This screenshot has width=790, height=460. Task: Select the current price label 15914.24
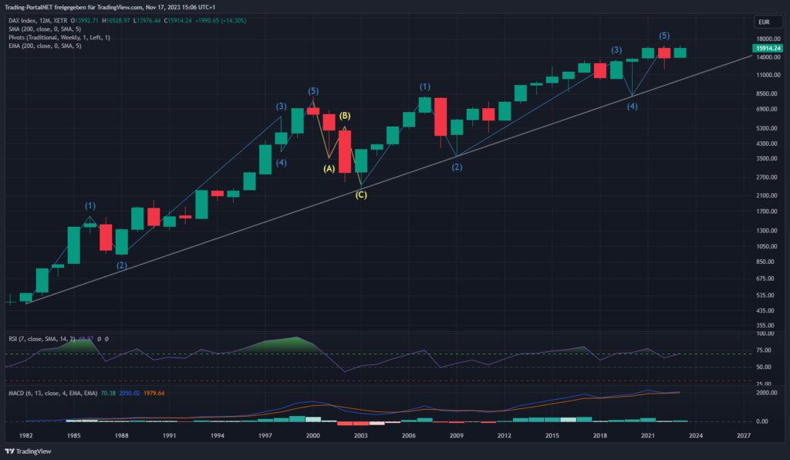click(768, 49)
